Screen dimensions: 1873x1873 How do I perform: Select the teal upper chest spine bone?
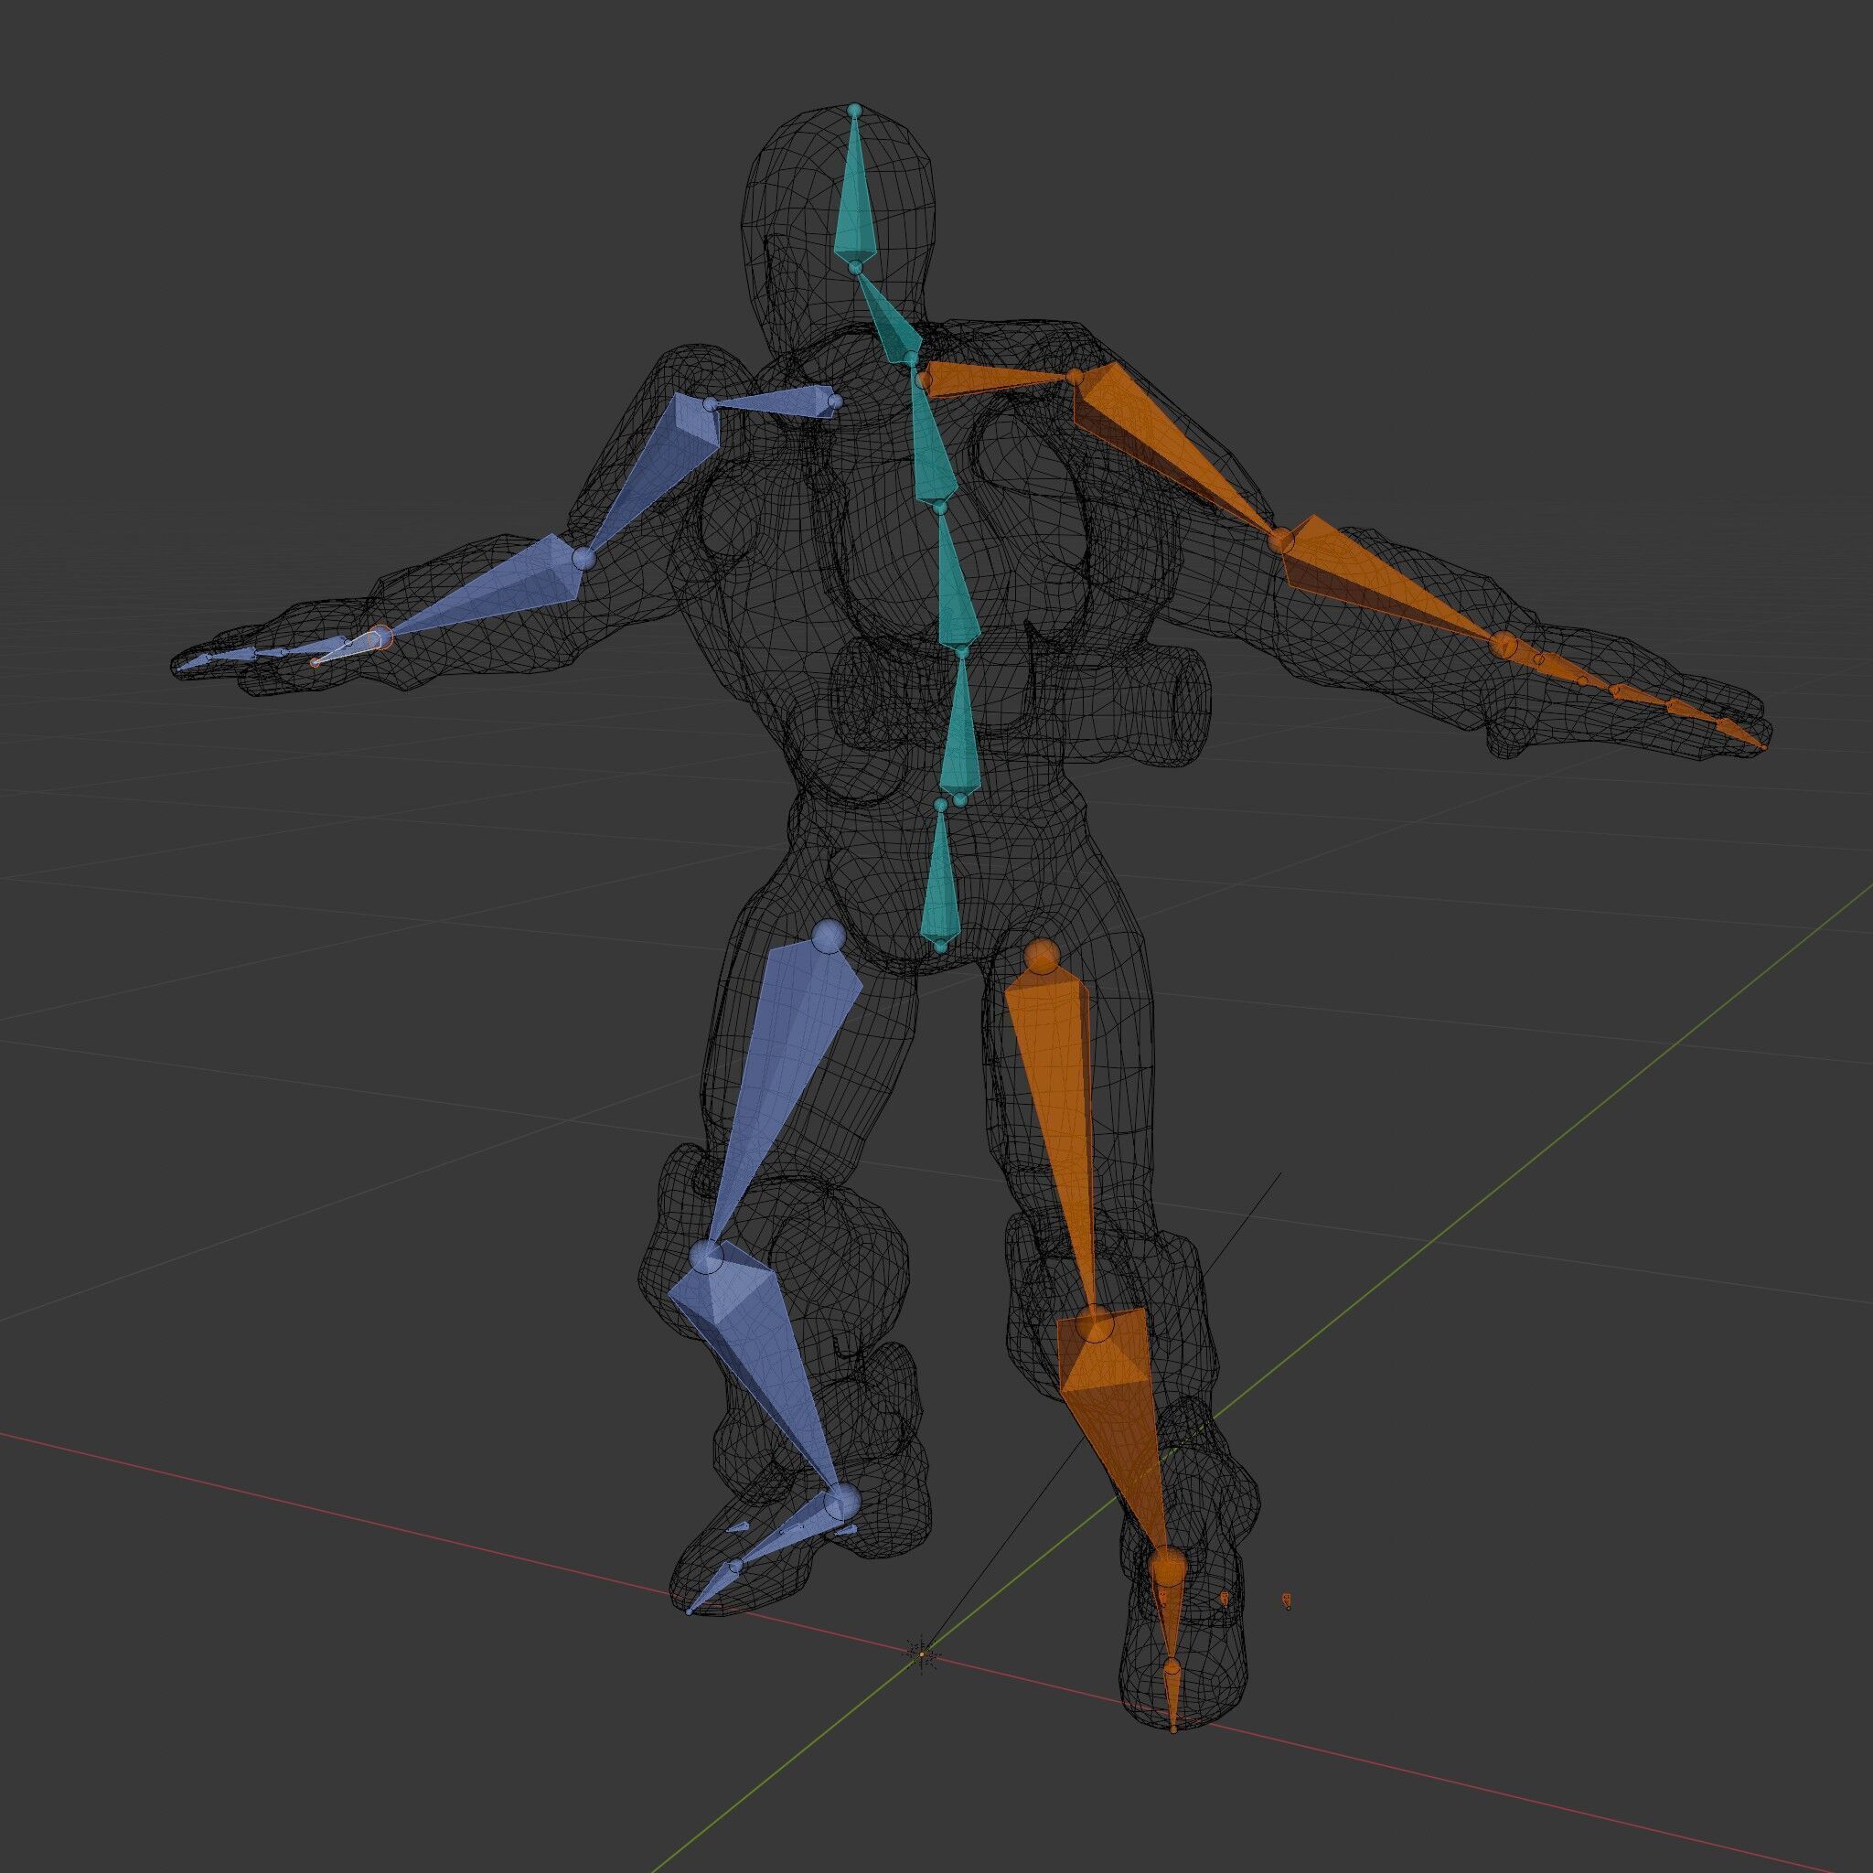tap(932, 436)
